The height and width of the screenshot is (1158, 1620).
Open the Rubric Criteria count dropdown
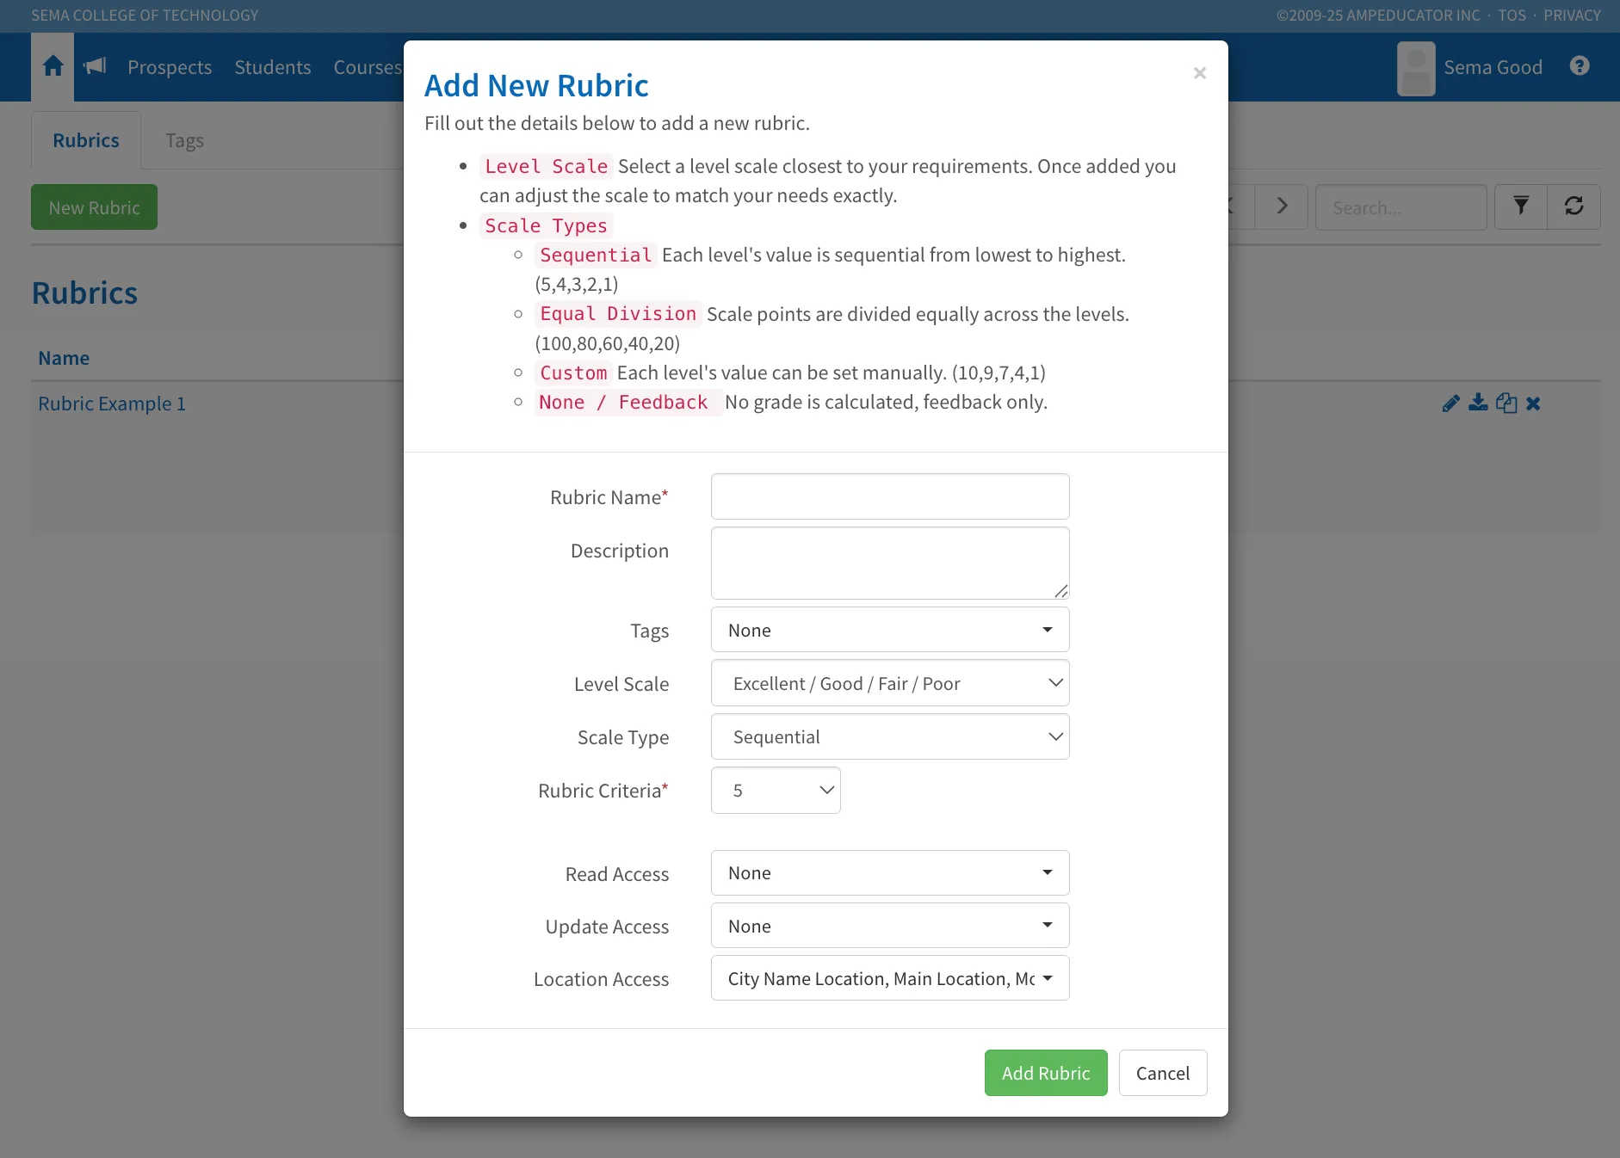point(776,790)
